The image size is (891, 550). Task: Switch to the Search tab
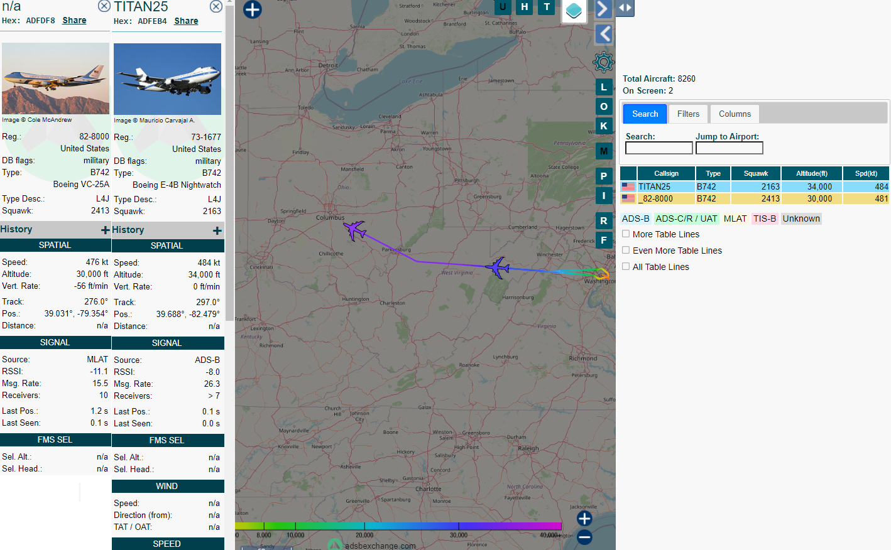(645, 114)
